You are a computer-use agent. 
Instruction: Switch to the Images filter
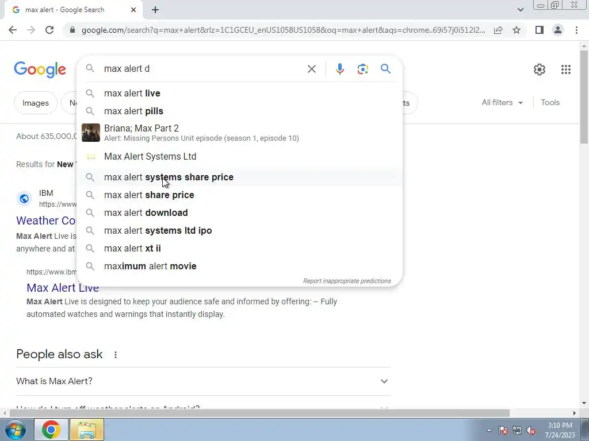[35, 103]
